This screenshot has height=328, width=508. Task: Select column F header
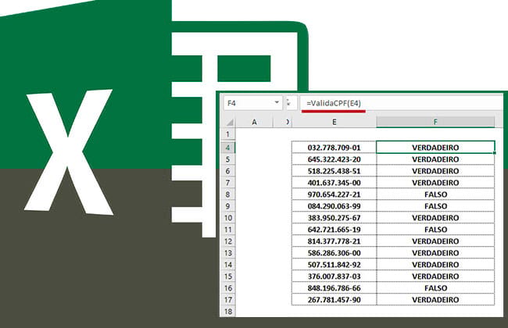[x=435, y=122]
